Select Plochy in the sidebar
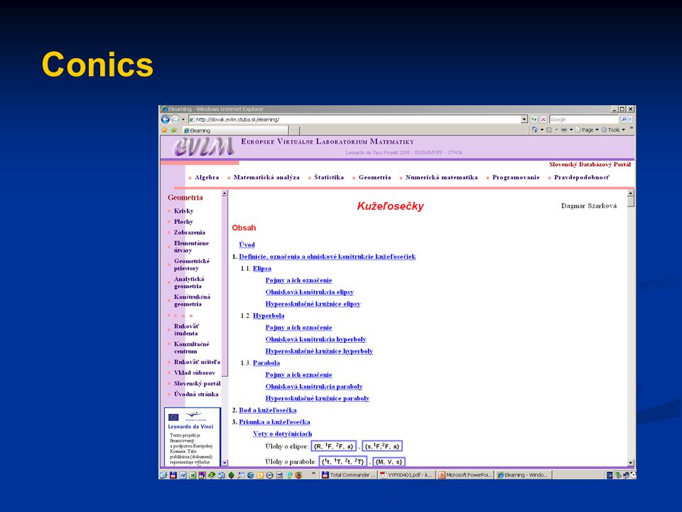This screenshot has height=512, width=682. point(183,222)
